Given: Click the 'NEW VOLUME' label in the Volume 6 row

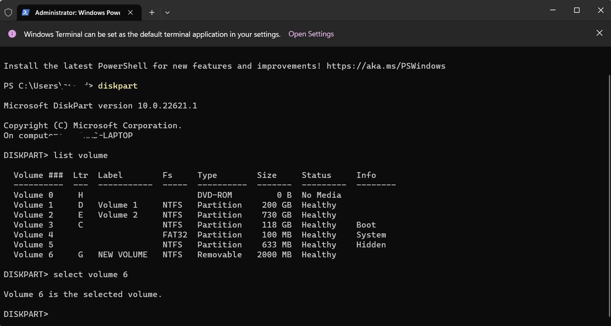Looking at the screenshot, I should tap(123, 254).
